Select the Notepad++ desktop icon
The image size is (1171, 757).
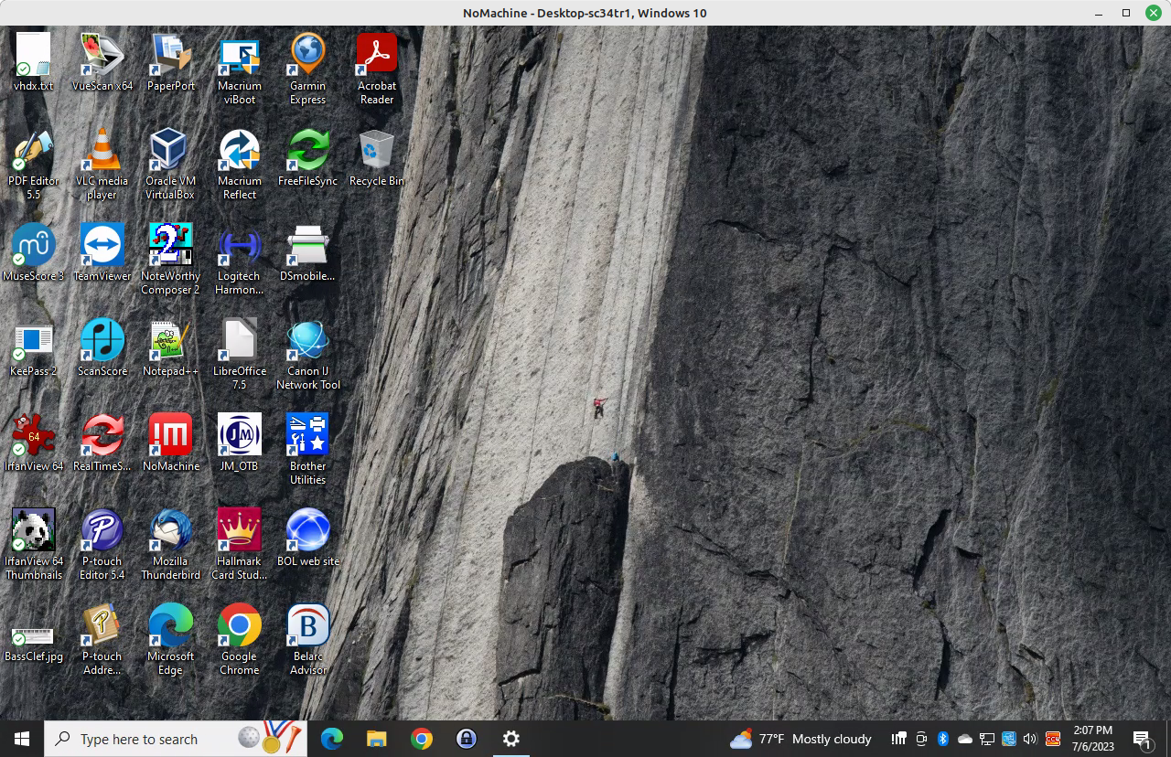point(171,347)
